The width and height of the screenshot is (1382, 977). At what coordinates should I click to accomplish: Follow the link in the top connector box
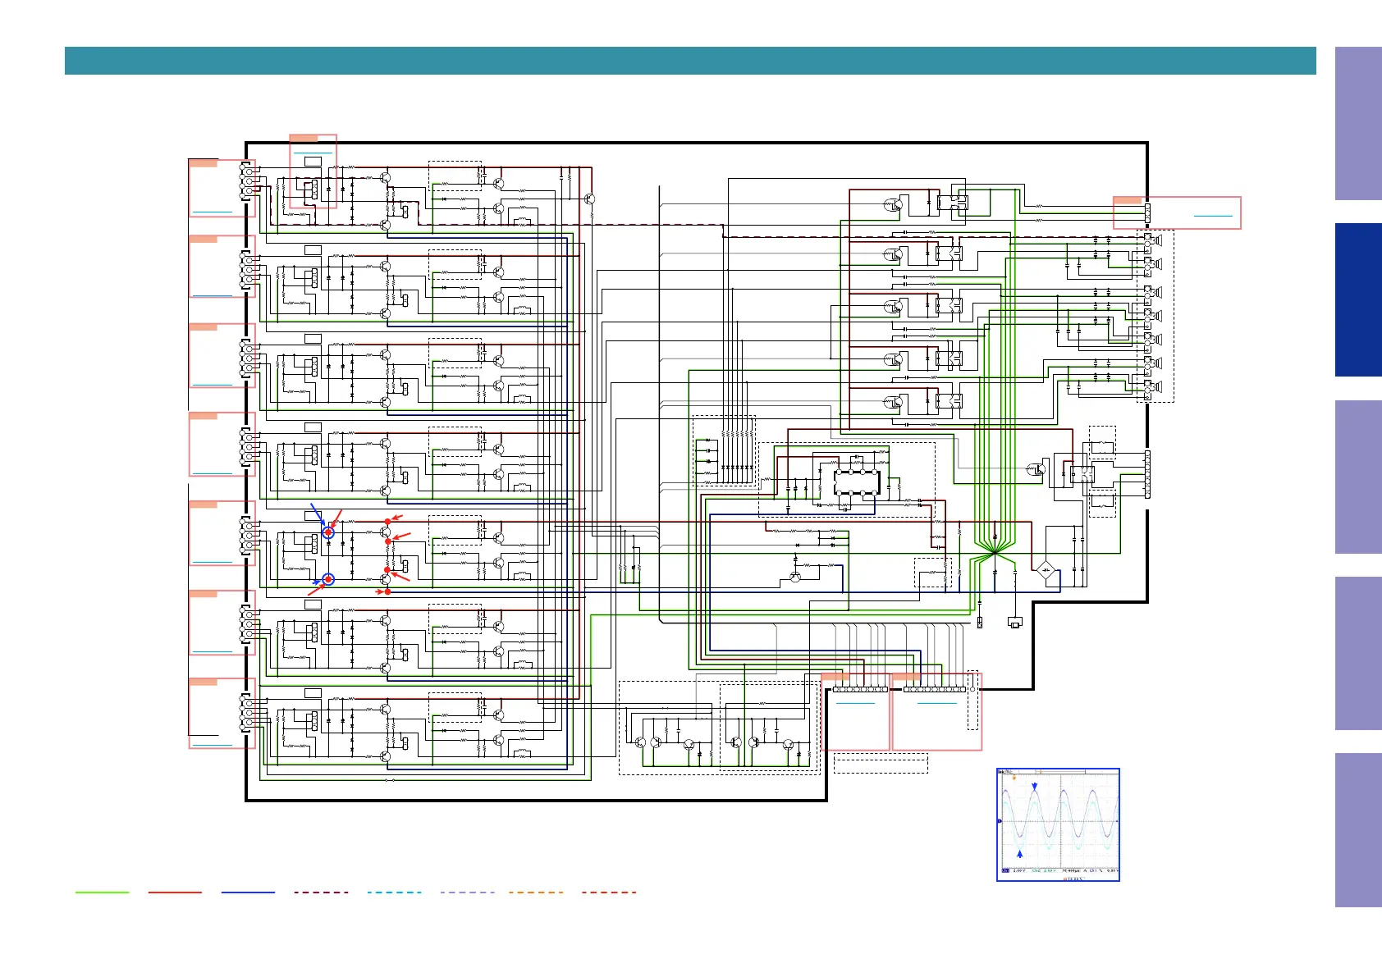pos(313,153)
